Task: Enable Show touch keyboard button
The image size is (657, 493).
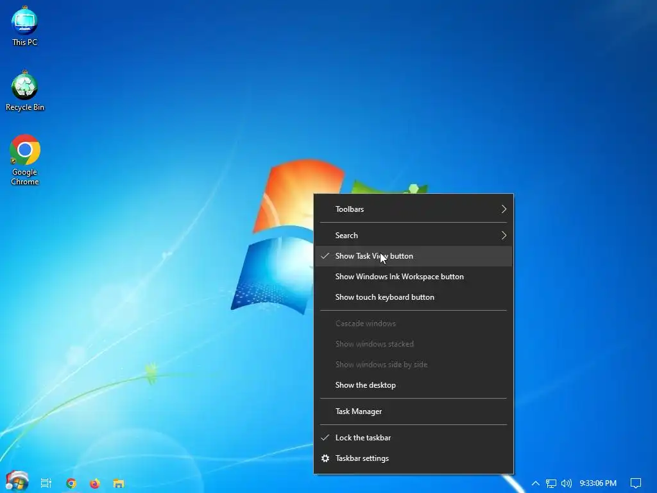Action: click(x=414, y=297)
